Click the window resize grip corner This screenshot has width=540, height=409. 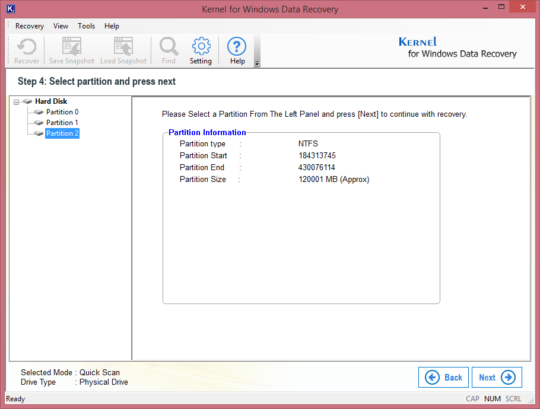[532, 400]
